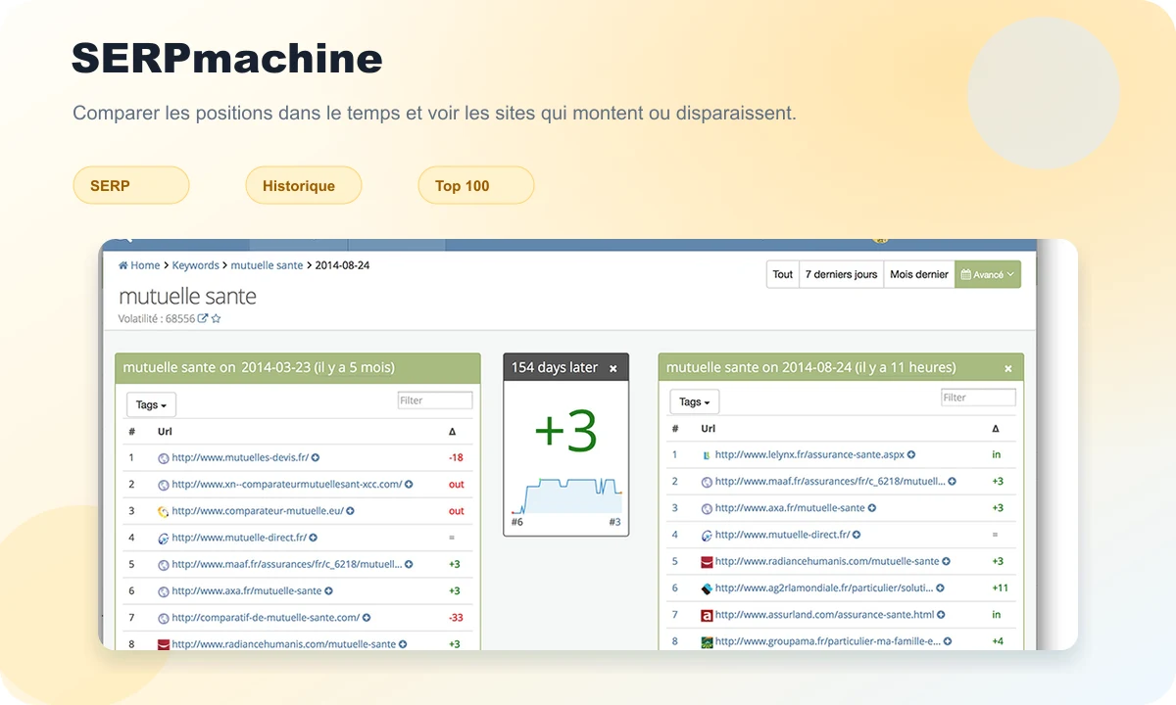Image resolution: width=1176 pixels, height=705 pixels.
Task: Click the plus icon after mutuelle-direct.fr in left panel
Action: click(x=314, y=538)
